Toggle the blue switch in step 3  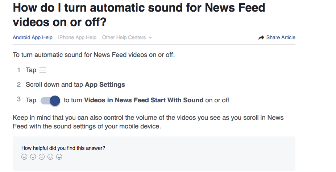pos(50,101)
